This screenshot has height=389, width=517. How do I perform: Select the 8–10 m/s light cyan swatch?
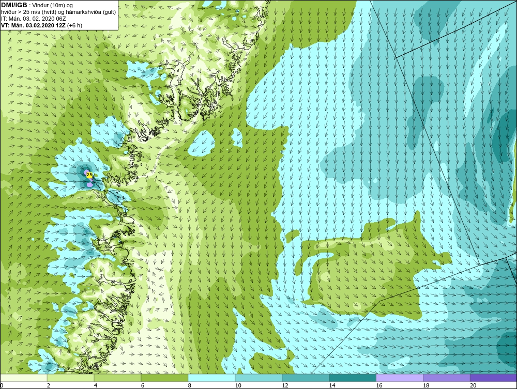(x=211, y=378)
